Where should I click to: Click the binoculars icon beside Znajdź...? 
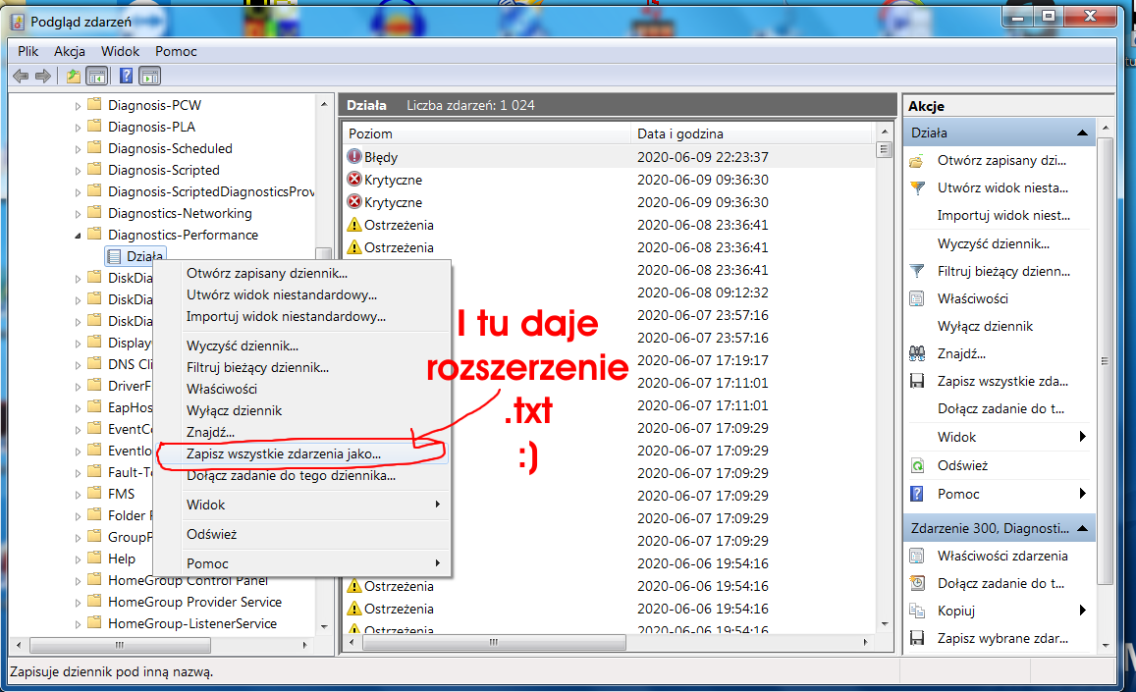pos(917,354)
